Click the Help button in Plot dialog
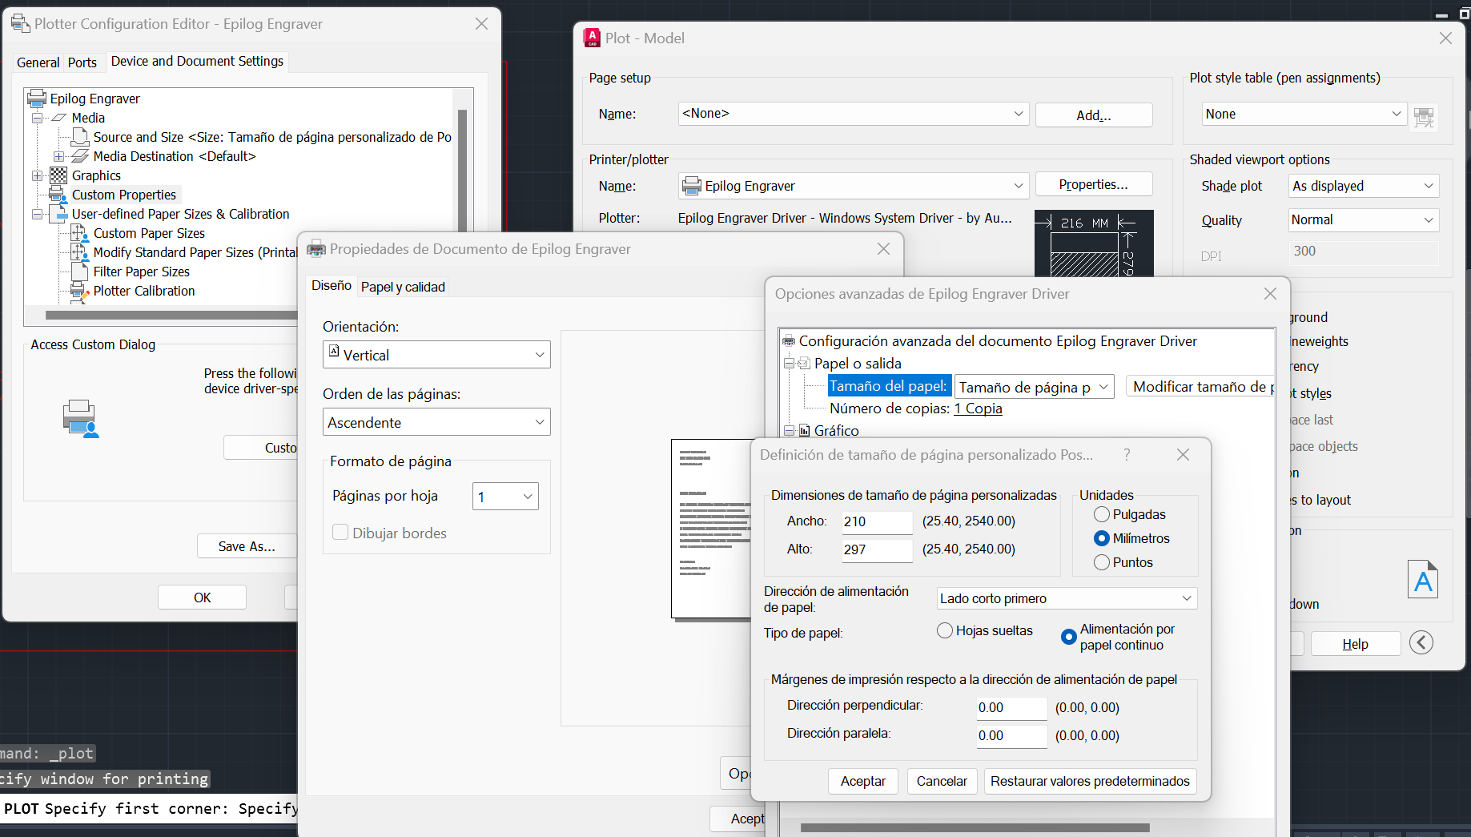Viewport: 1471px width, 837px height. pos(1355,644)
